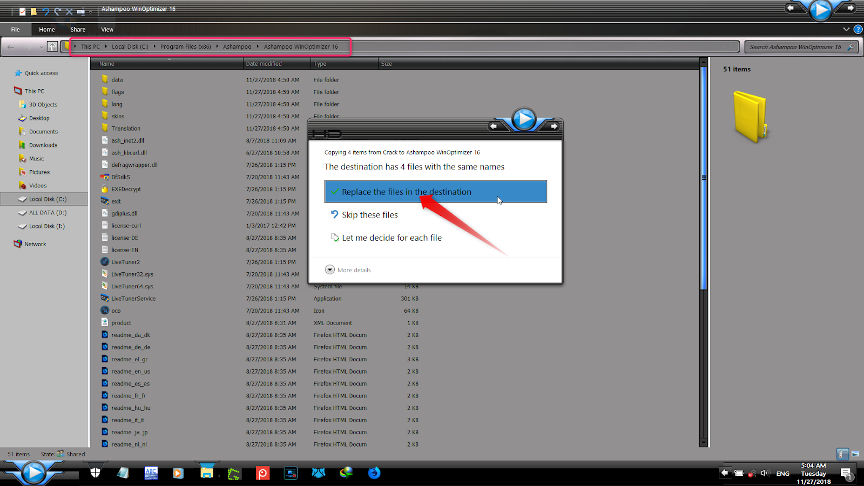Click Local Disk (C:) in the address bar

130,47
